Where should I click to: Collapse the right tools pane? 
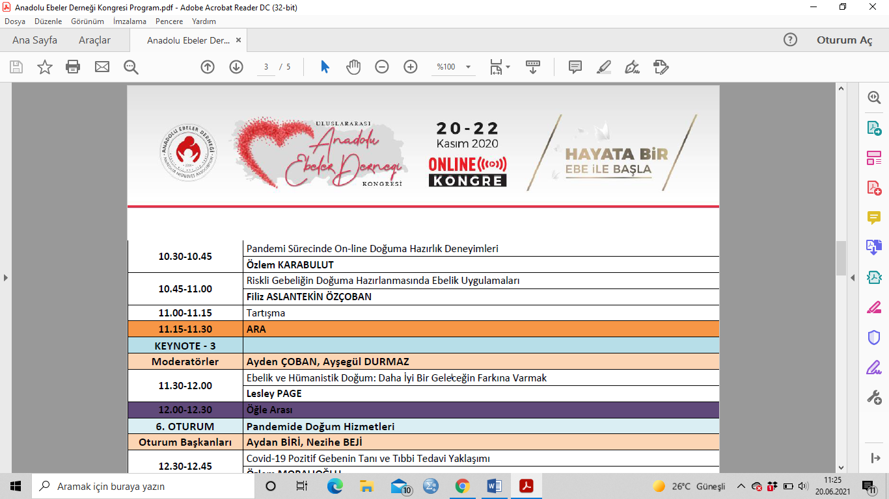[853, 278]
